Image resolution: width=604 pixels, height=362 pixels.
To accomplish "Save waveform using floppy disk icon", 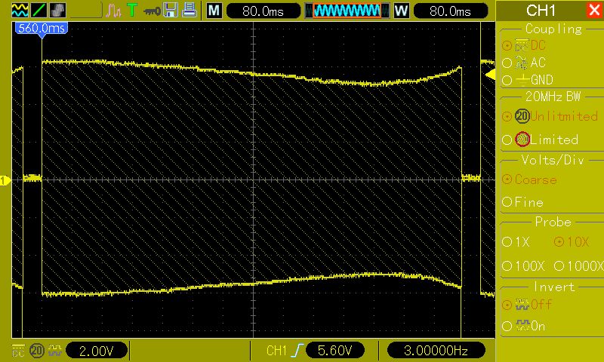I will [171, 10].
